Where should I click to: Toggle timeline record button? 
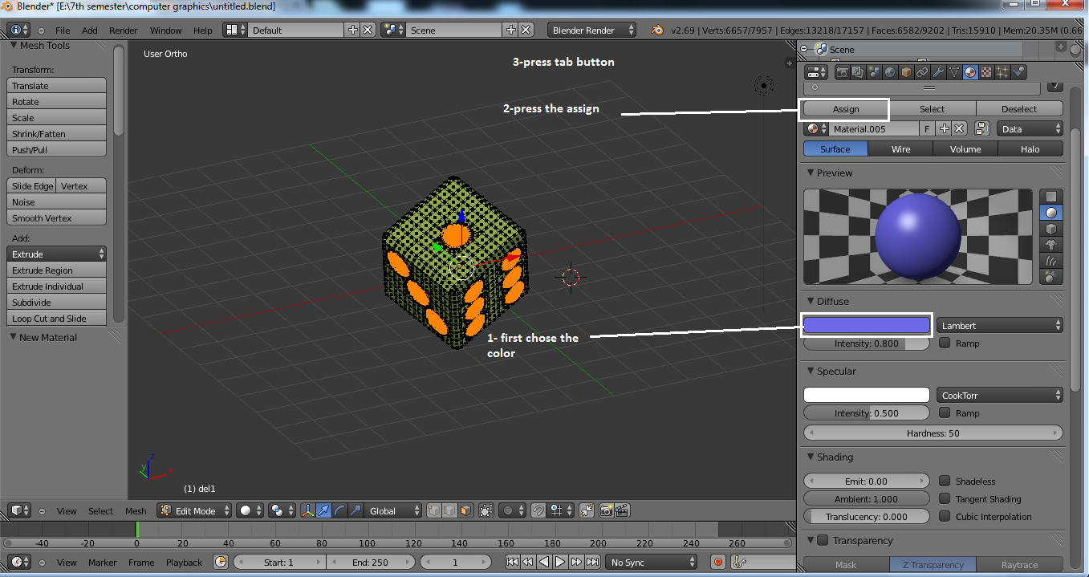click(x=718, y=563)
